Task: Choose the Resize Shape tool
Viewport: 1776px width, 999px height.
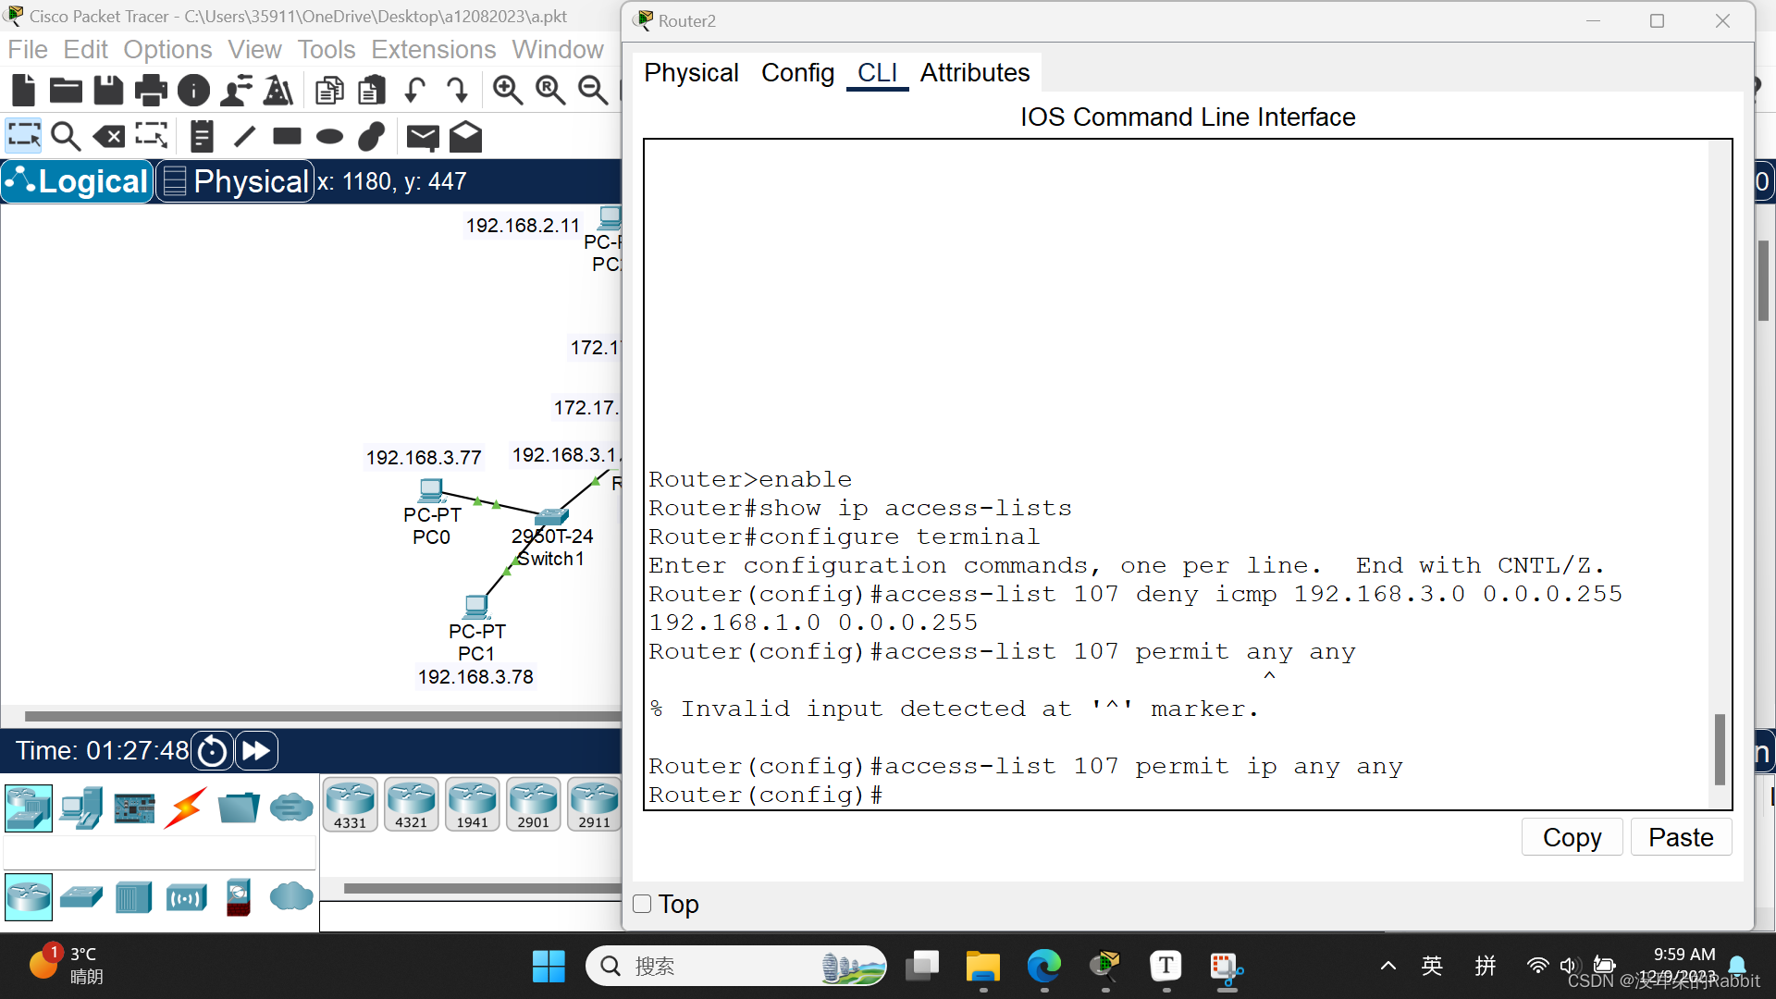Action: click(151, 136)
